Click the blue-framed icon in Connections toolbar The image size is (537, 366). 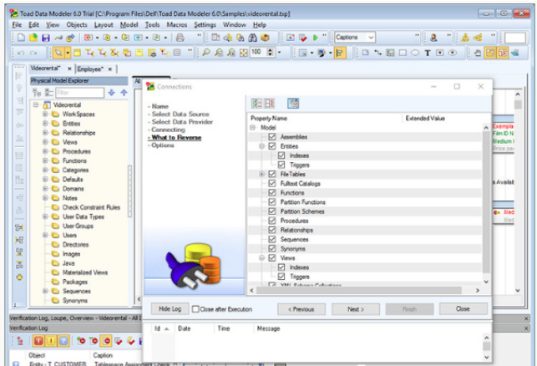pos(293,103)
